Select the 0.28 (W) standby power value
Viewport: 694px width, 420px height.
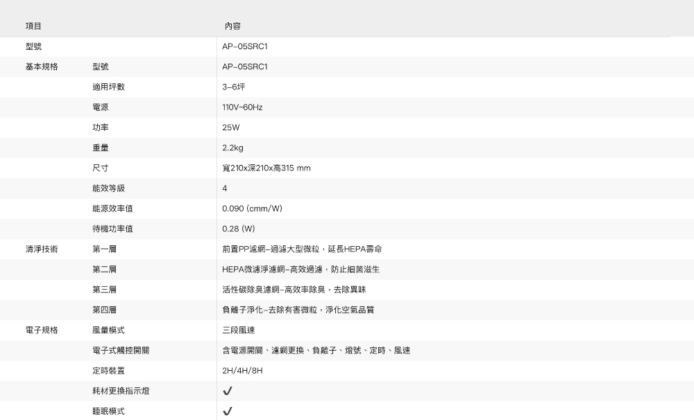tap(239, 229)
